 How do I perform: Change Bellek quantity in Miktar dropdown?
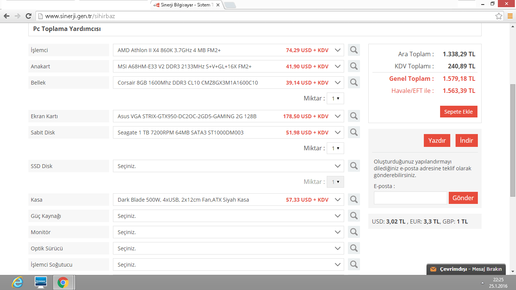(x=335, y=98)
